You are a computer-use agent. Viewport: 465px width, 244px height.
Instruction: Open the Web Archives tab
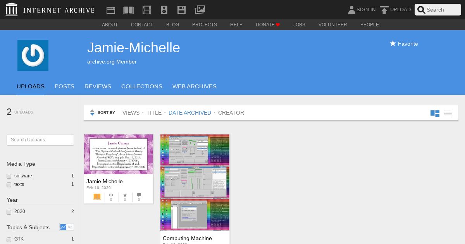tap(195, 86)
